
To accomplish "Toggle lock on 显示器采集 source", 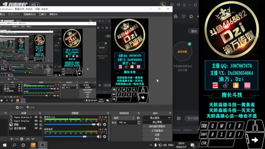I will [x=40, y=128].
